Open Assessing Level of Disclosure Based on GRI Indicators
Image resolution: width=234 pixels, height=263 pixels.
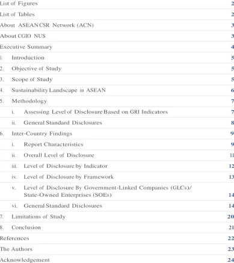coord(96,112)
